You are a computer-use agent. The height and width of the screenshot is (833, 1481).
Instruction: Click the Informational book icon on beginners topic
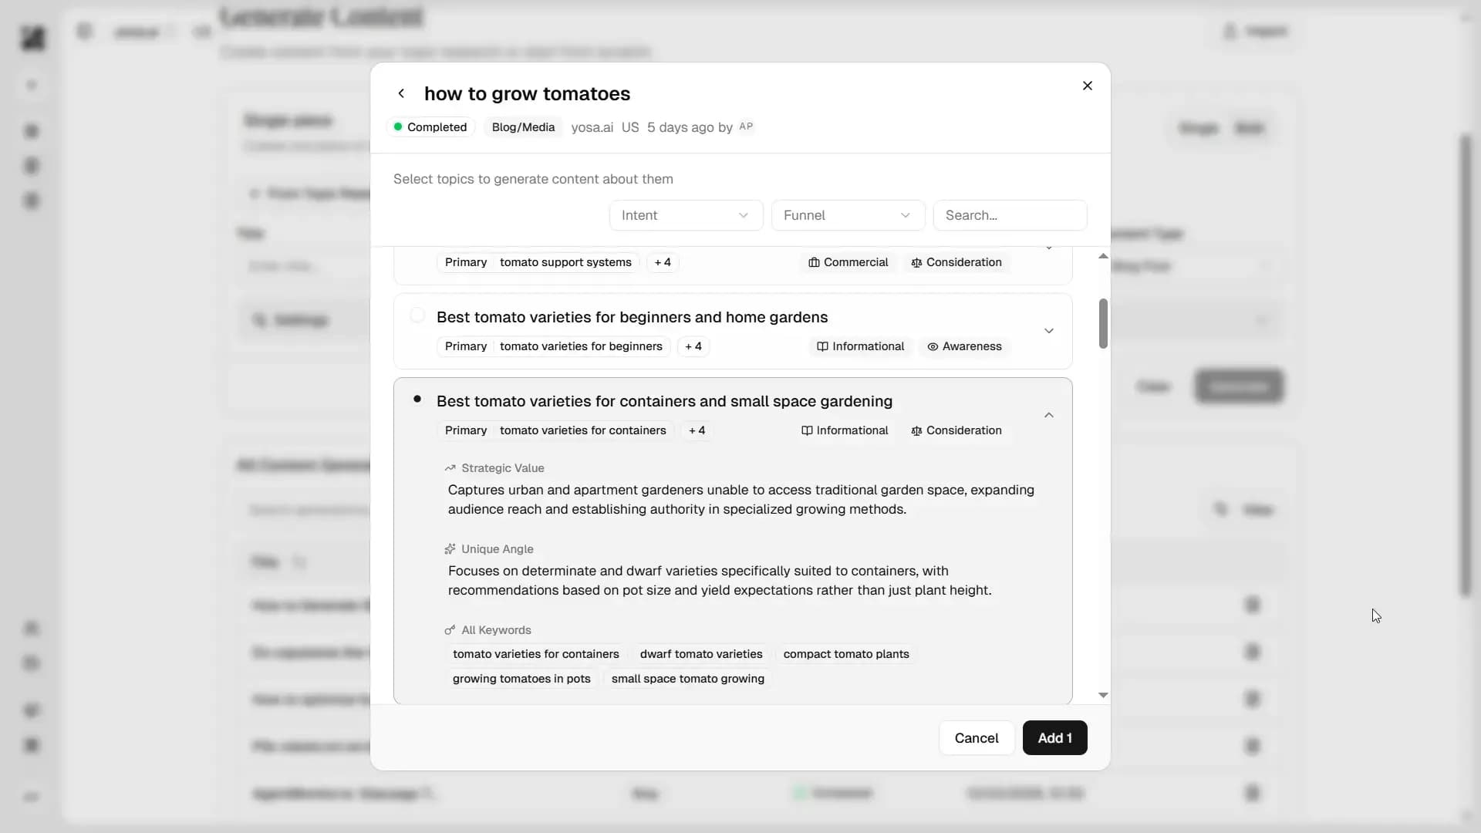tap(821, 346)
